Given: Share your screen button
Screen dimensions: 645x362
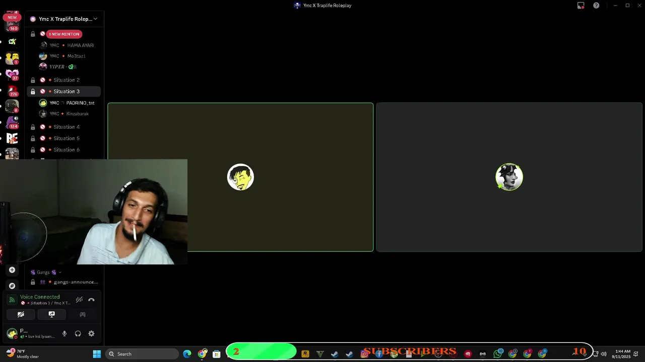Looking at the screenshot, I should click(51, 314).
